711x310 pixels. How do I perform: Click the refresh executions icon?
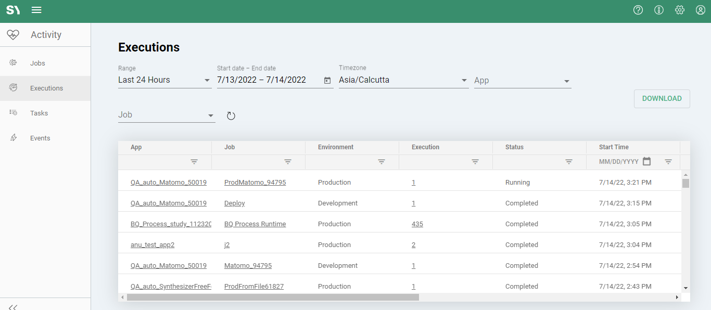(x=231, y=116)
